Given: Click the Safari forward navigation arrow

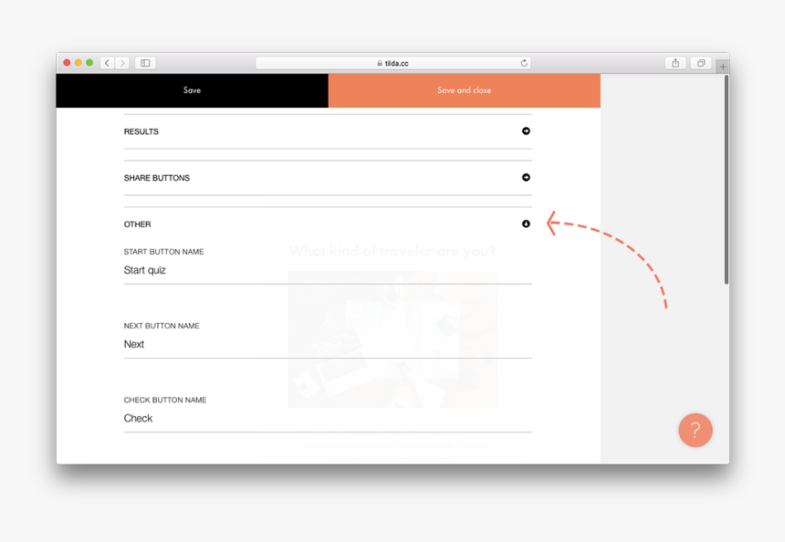Looking at the screenshot, I should pyautogui.click(x=122, y=63).
